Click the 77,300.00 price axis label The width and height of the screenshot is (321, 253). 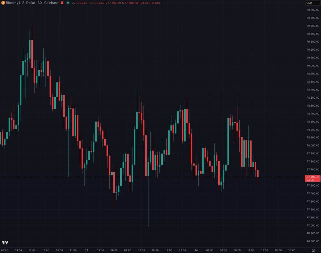[313, 201]
